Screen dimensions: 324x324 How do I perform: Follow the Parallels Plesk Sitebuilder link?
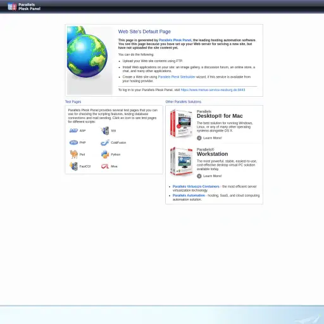click(x=177, y=77)
